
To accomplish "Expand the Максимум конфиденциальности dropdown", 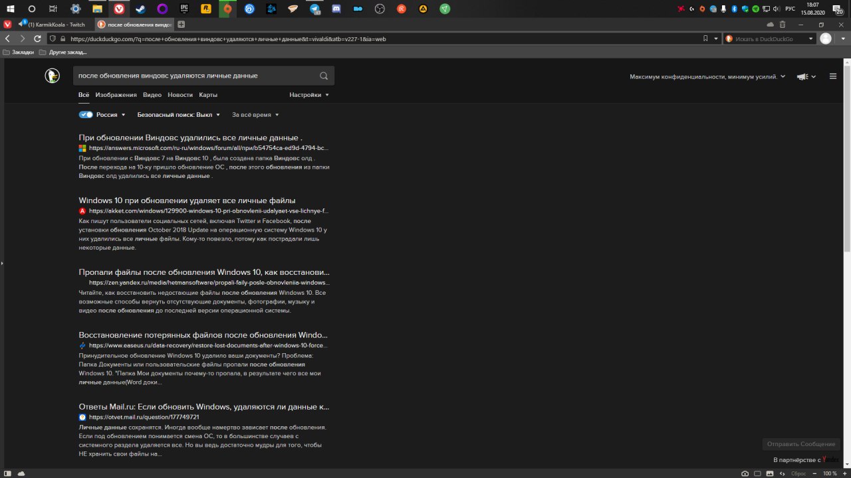I will click(x=707, y=76).
